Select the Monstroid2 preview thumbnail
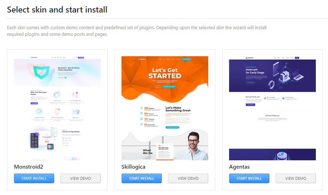328x195 pixels. (x=57, y=108)
